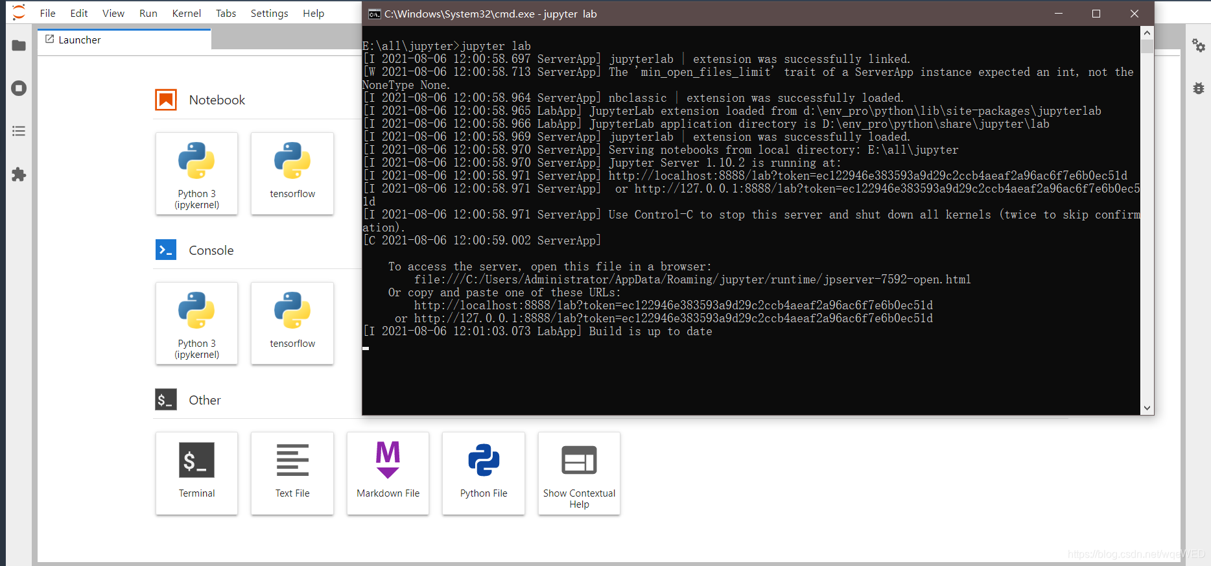Launch Python 3 (ipykernel) console
This screenshot has height=566, width=1211.
click(x=196, y=324)
